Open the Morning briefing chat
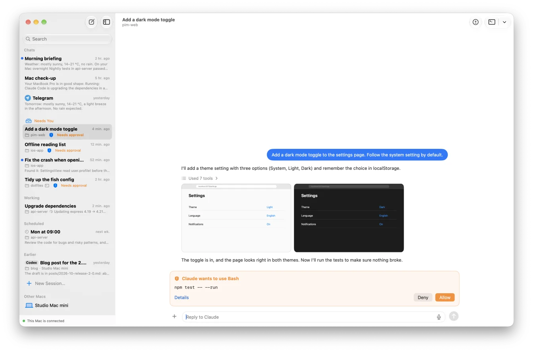The height and width of the screenshot is (352, 533). [x=67, y=63]
